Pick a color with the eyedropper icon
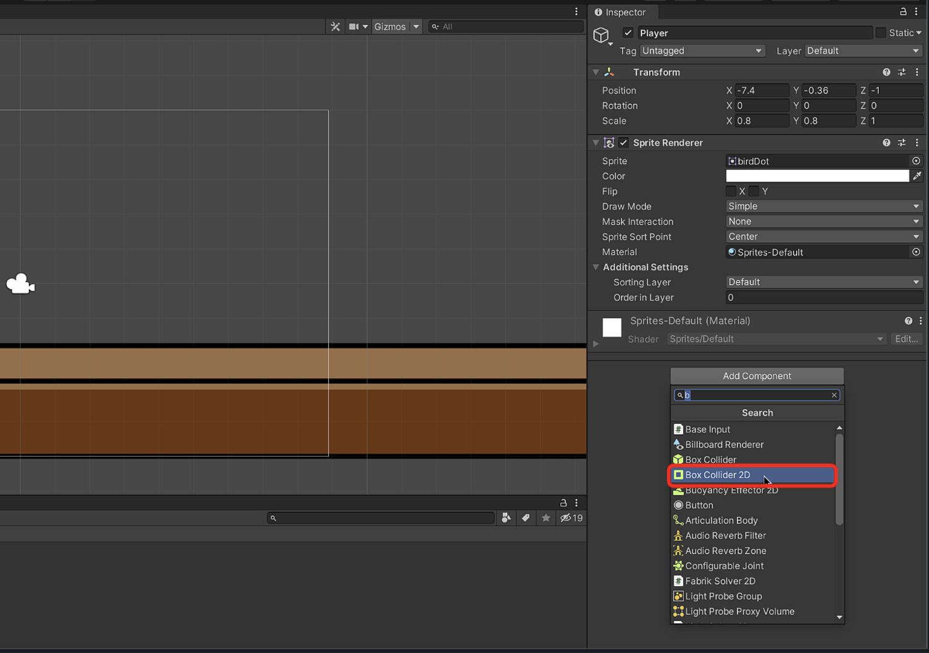Image resolution: width=929 pixels, height=653 pixels. [x=917, y=176]
